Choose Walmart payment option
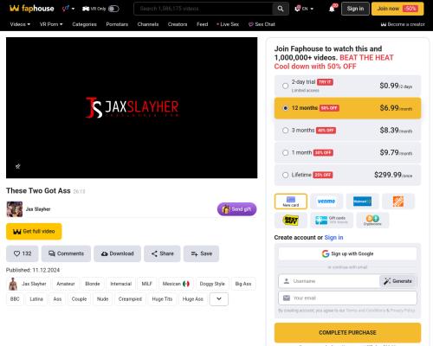This screenshot has height=346, width=433. point(362,202)
